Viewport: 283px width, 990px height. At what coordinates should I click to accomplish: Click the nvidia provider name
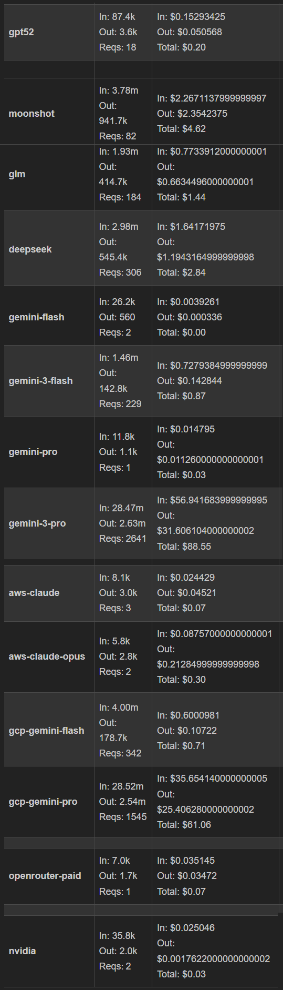[x=22, y=951]
